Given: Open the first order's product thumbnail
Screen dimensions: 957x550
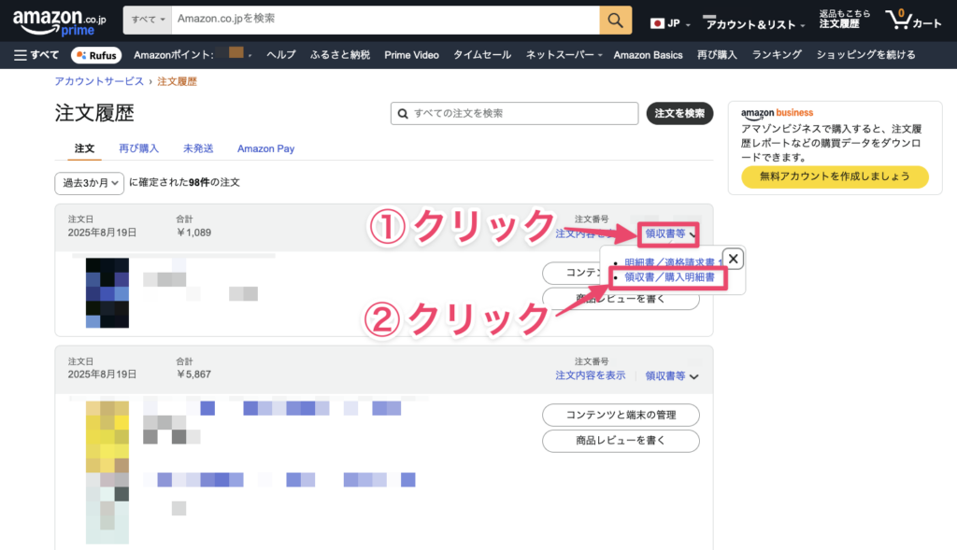Looking at the screenshot, I should (107, 292).
